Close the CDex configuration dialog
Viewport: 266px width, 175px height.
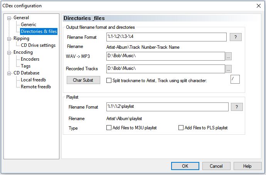[x=258, y=6]
